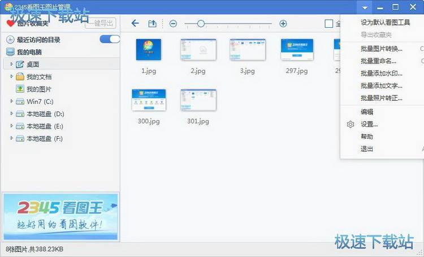
Task: Click the 本地磁盘 (E:) drive icon
Action: 20,126
